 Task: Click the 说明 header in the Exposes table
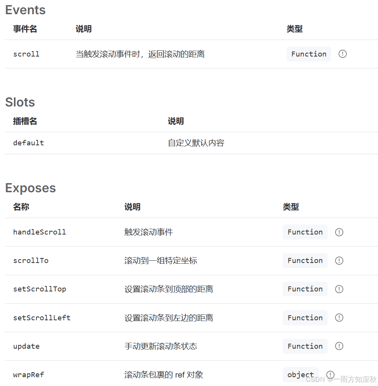[x=132, y=207]
